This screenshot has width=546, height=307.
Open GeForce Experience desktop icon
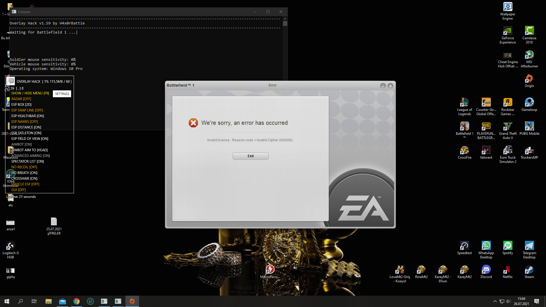point(508,35)
